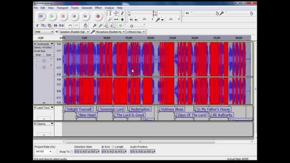
Task: Open the Effect menu
Action: pyautogui.click(x=98, y=8)
